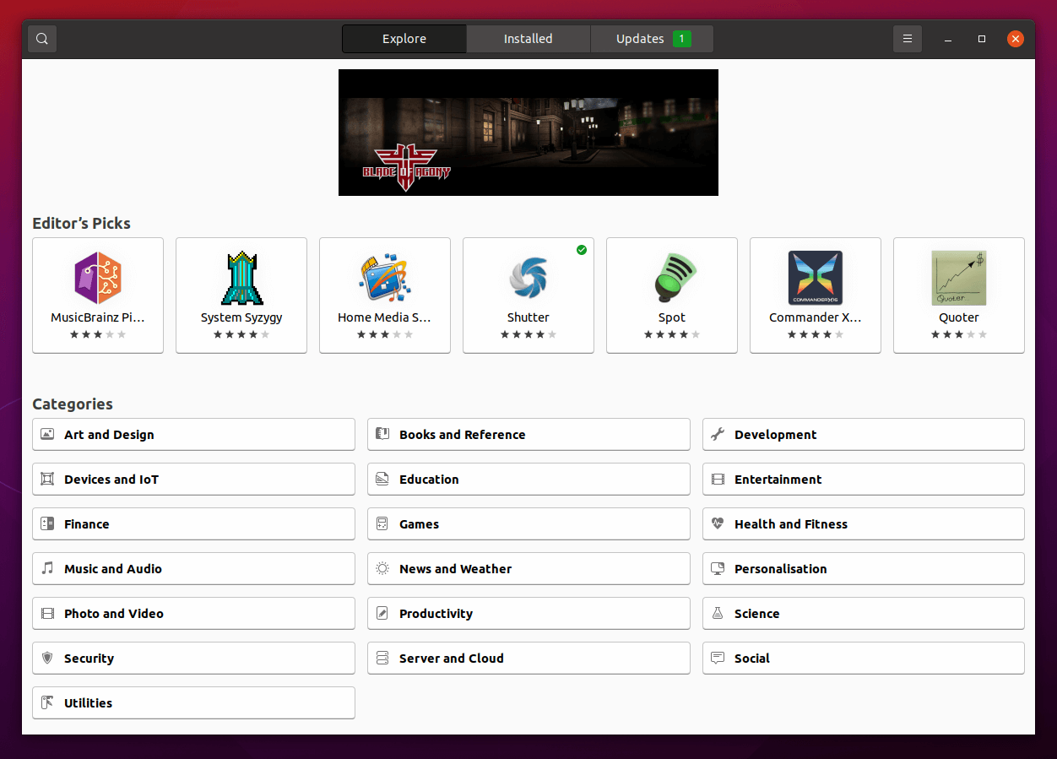Open the Utilities category
The image size is (1057, 759).
tap(193, 703)
